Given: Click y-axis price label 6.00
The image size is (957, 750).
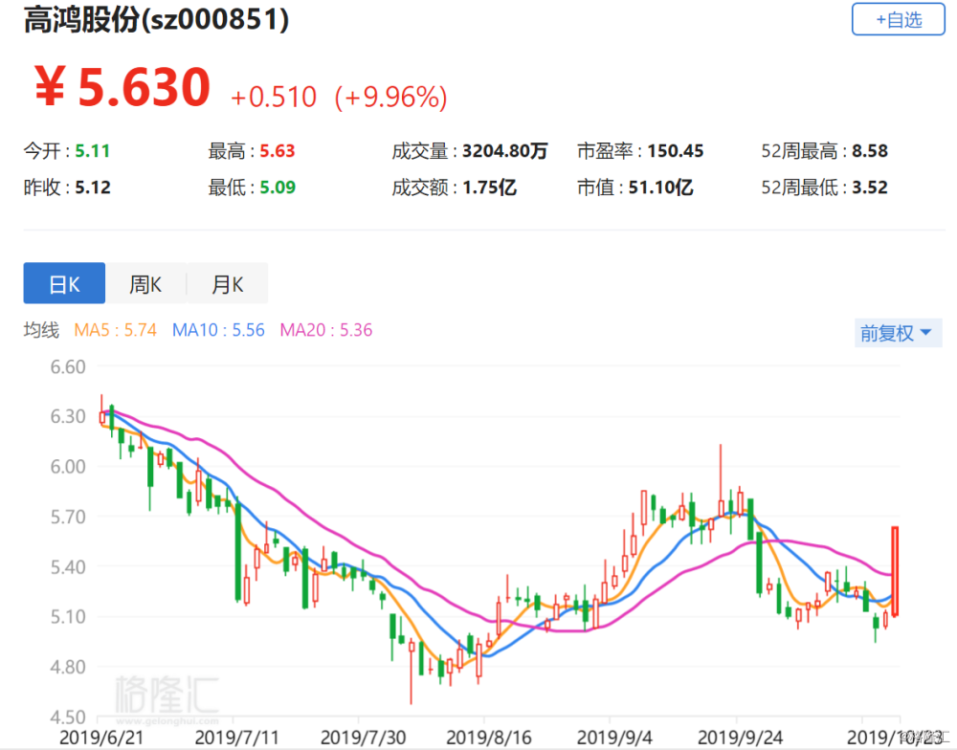Looking at the screenshot, I should click(x=68, y=467).
